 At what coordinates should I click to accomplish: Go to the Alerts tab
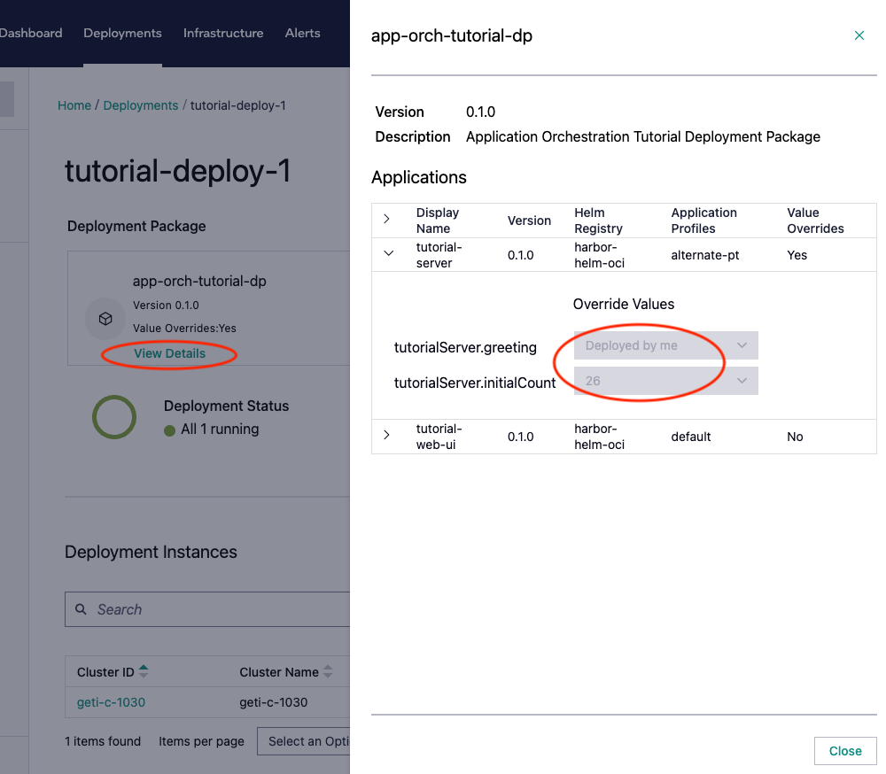(x=302, y=33)
